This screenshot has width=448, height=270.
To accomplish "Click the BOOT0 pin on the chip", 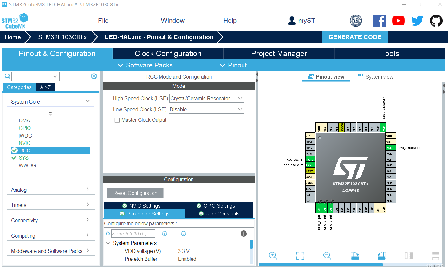I will 342,127.
